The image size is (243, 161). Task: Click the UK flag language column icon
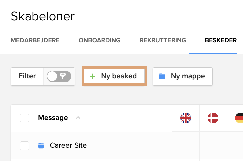[x=186, y=118]
